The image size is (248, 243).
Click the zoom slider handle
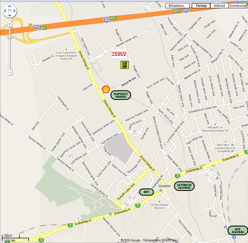pyautogui.click(x=10, y=37)
